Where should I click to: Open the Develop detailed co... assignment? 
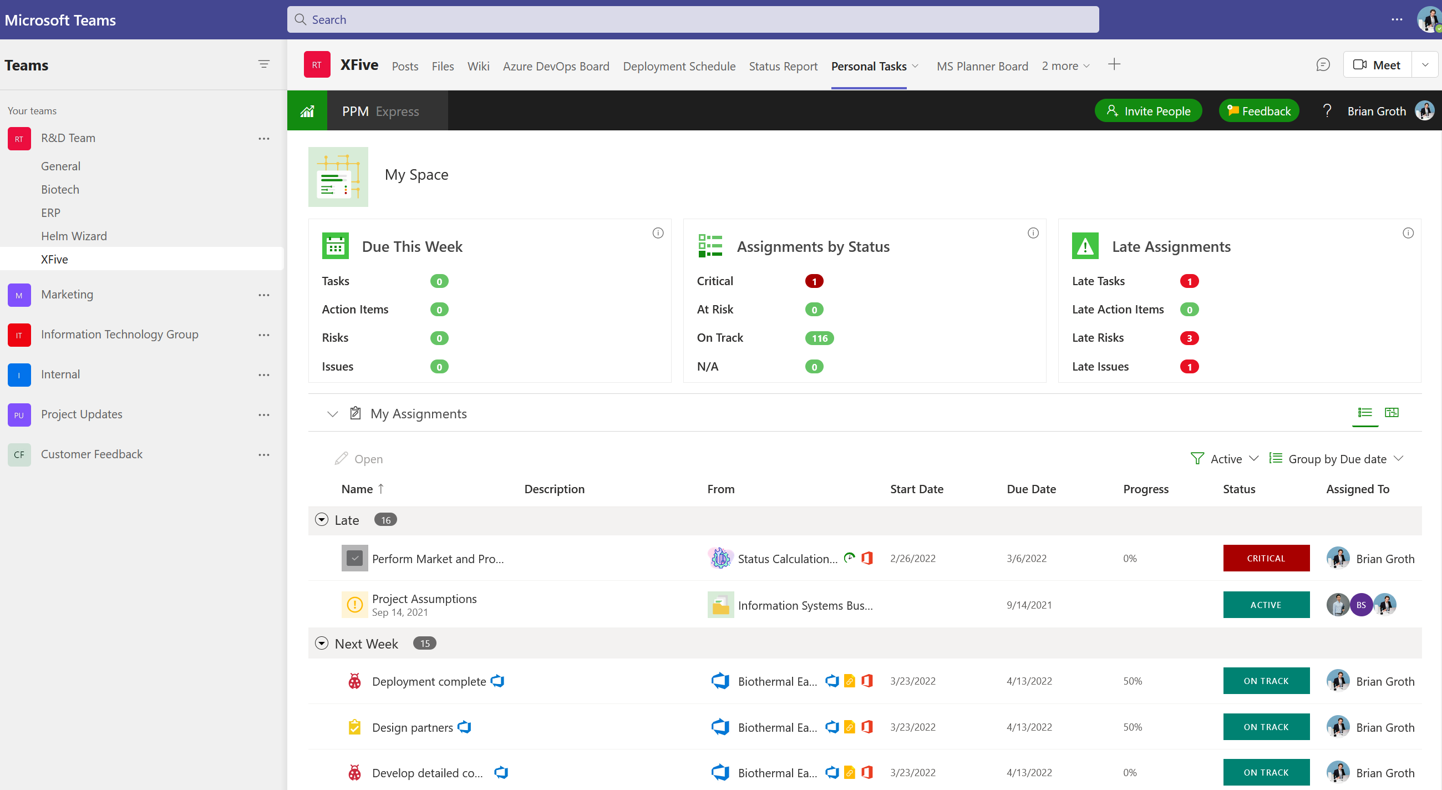pos(427,773)
